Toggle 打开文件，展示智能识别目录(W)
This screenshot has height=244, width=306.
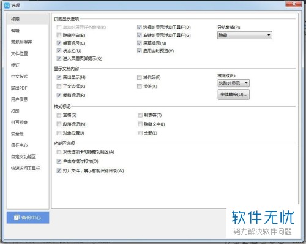click(x=59, y=170)
